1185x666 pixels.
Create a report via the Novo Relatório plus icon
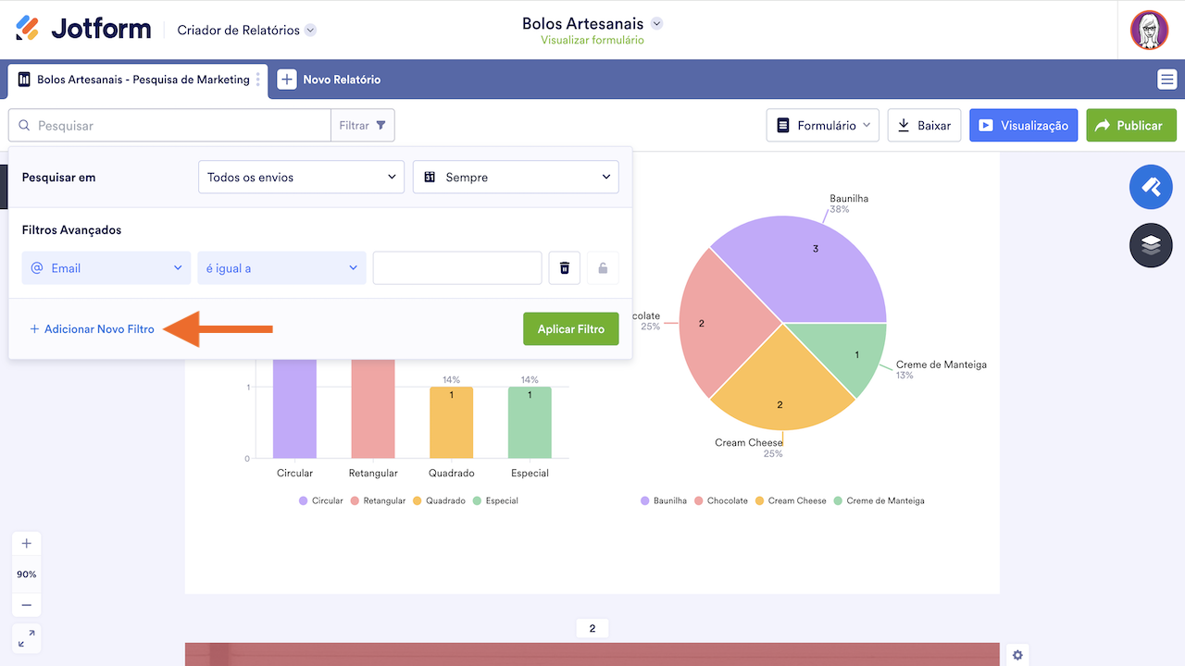click(x=287, y=80)
